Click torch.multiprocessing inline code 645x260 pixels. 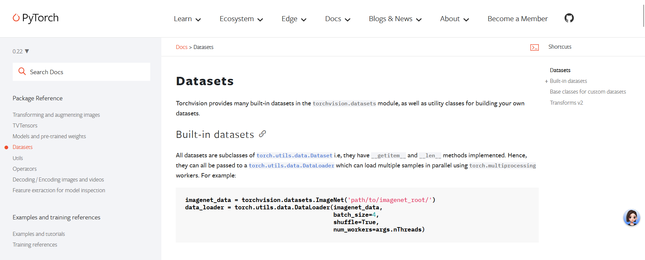502,165
